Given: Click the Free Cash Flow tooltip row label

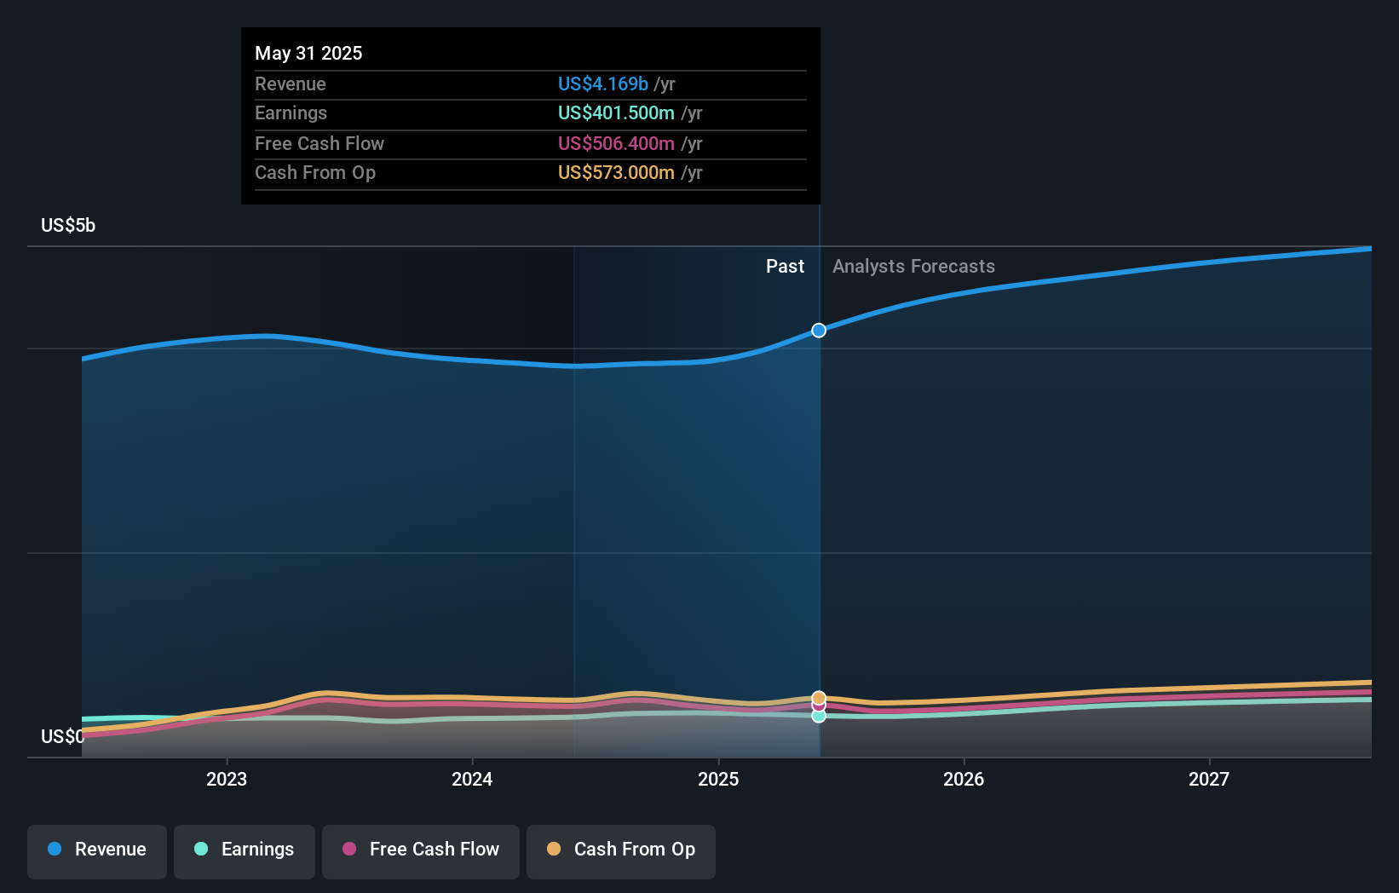Looking at the screenshot, I should point(320,143).
